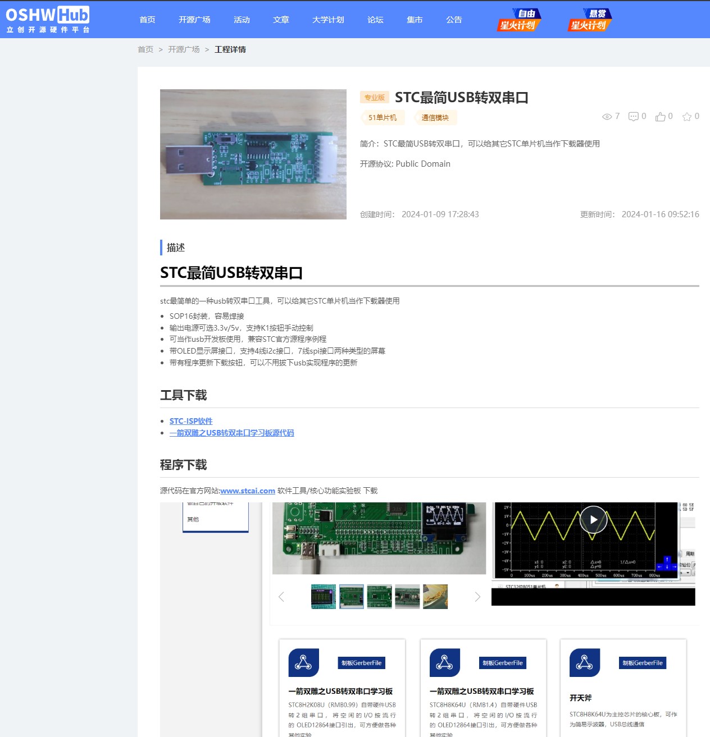Click the thumbs-up like icon

(x=661, y=116)
